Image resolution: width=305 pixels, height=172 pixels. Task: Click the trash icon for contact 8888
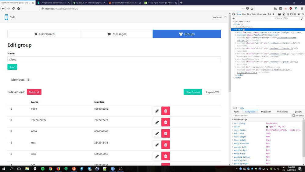166,111
